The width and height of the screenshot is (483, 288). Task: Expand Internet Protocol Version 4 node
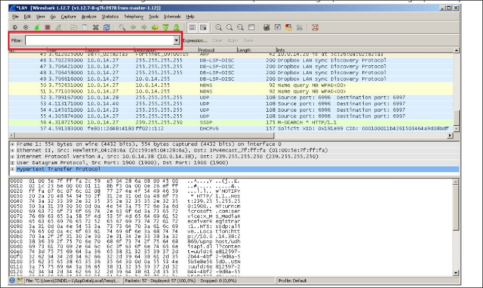(12, 156)
